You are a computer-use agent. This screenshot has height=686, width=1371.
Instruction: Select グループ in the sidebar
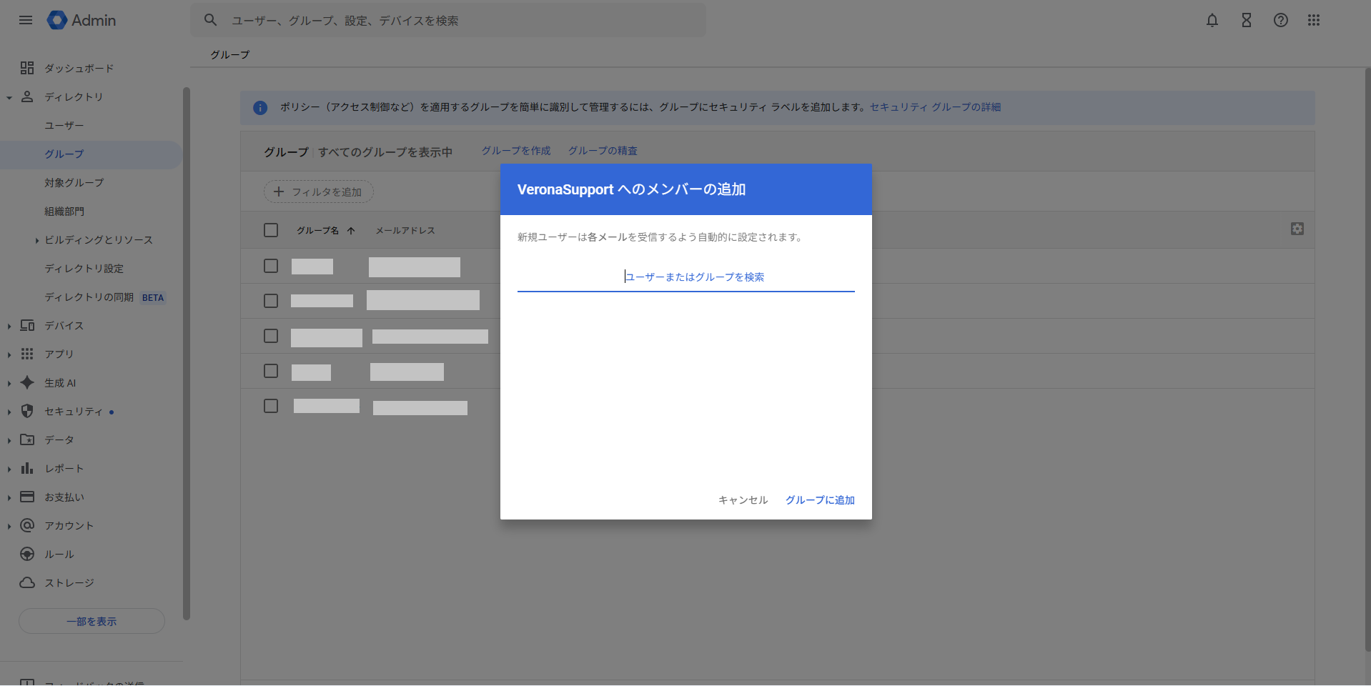pyautogui.click(x=91, y=154)
